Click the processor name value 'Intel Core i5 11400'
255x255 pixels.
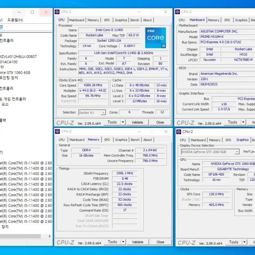pyautogui.click(x=109, y=30)
